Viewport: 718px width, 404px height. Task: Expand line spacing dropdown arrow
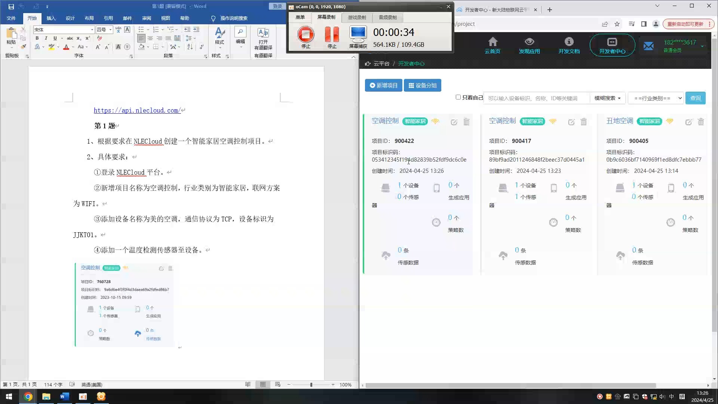click(195, 38)
